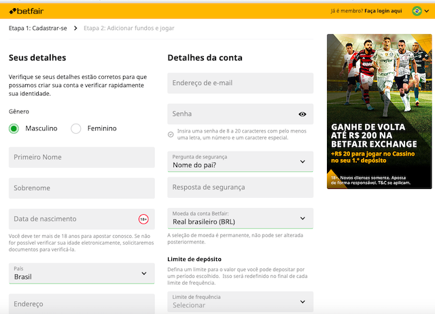Click the Primeiro Nome input field

click(x=82, y=157)
